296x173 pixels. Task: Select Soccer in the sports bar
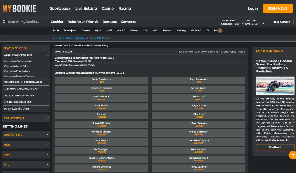click(x=167, y=31)
